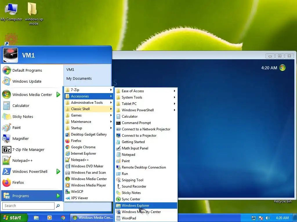
Task: Open Notepad++ from the pinned Start list
Action: [32, 161]
